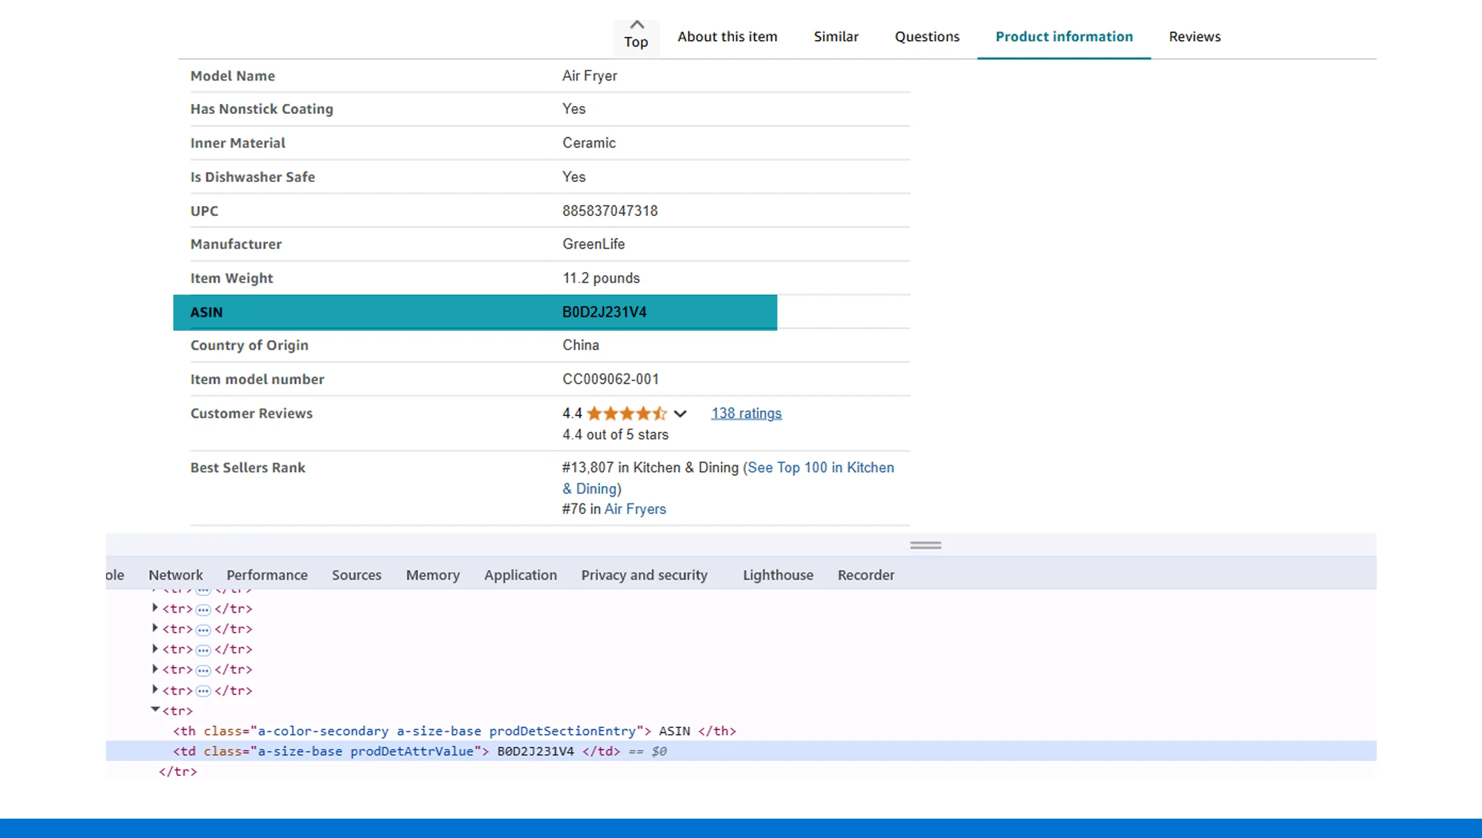Viewport: 1482px width, 838px height.
Task: Click the Top up-arrow chevron icon
Action: point(637,25)
